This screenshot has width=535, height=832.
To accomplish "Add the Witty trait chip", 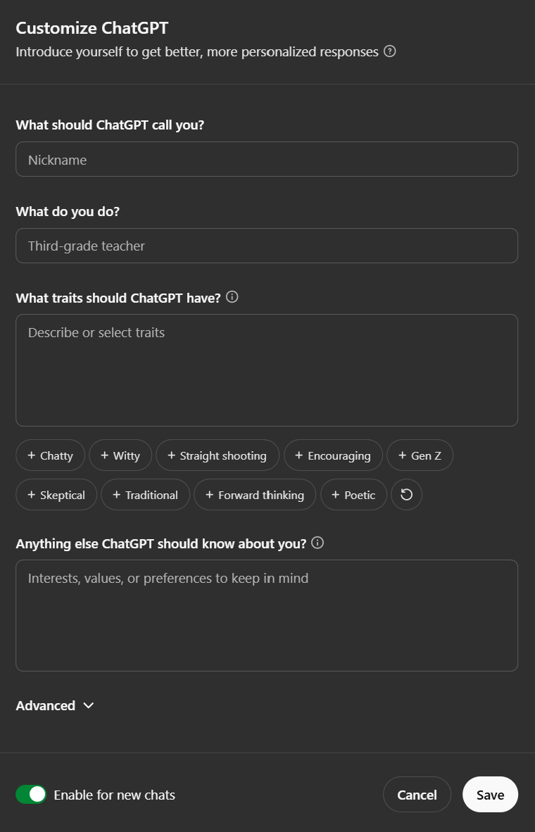I will click(120, 455).
